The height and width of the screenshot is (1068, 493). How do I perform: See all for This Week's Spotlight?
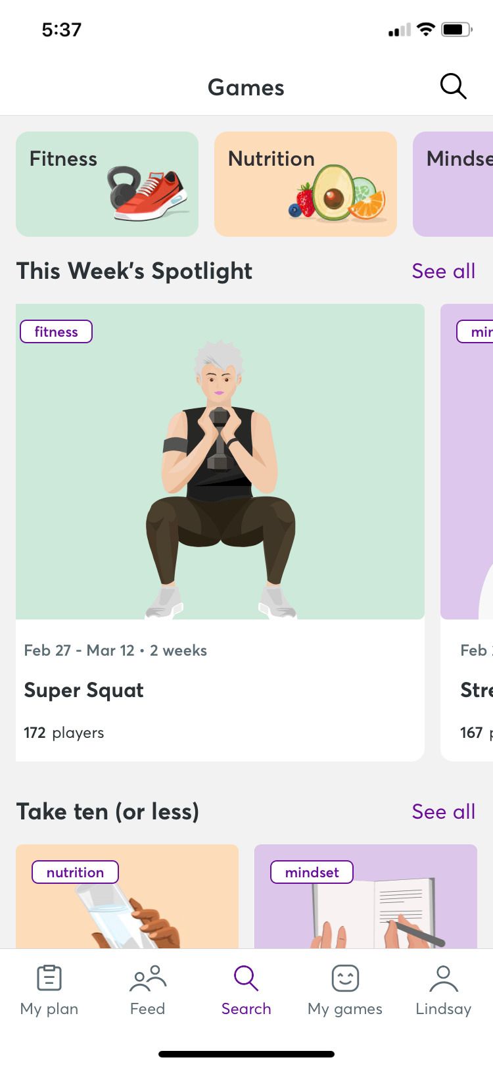pos(443,271)
